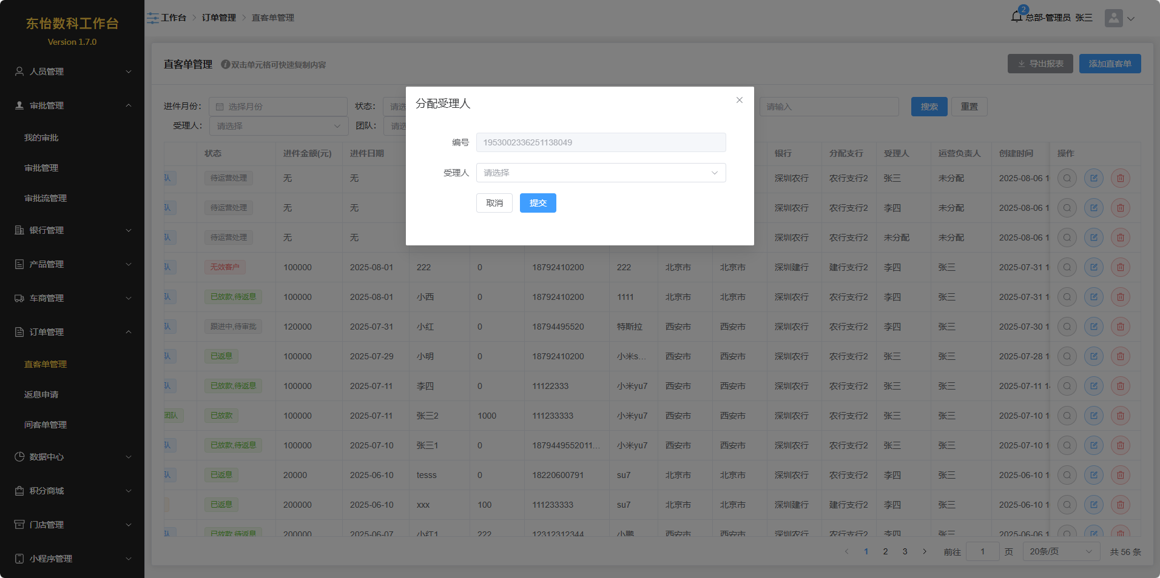Screen dimensions: 1160x578
Task: Close the 分配受理人 dialog with the X
Action: click(x=739, y=100)
